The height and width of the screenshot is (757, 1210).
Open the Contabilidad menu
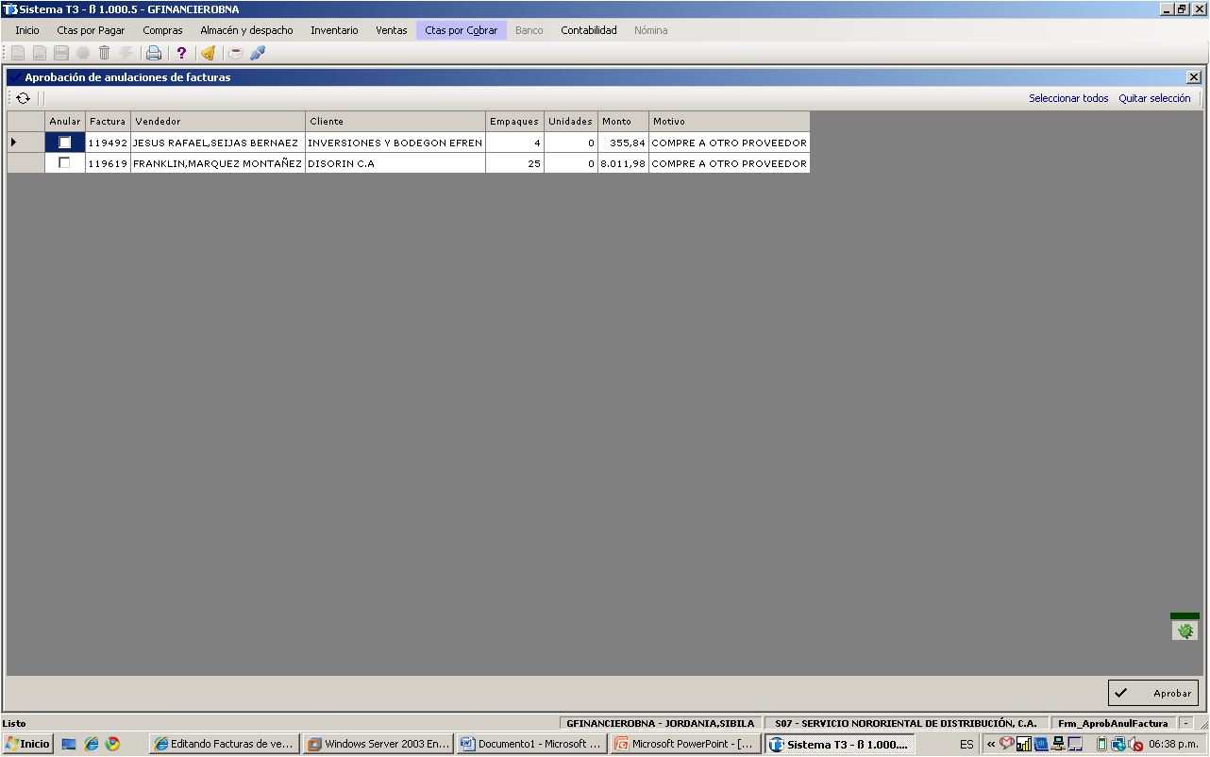(x=589, y=30)
